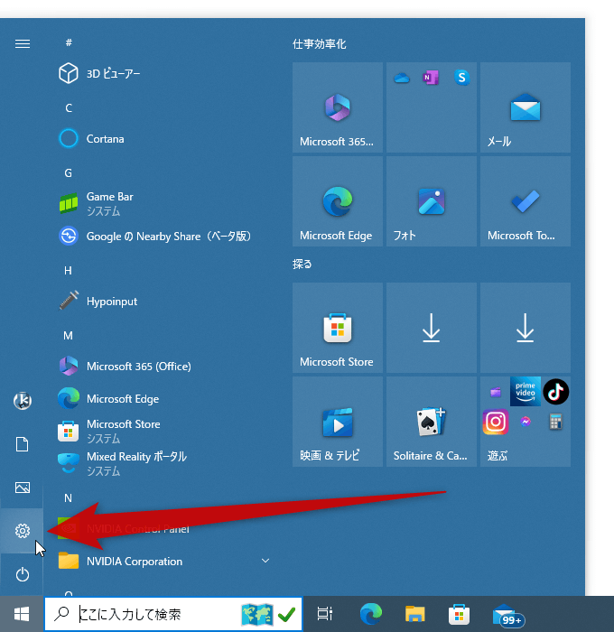Expand the 遊ぶ tile folder

526,422
